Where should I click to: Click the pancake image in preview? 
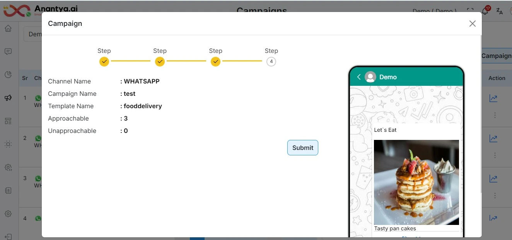pos(416,182)
